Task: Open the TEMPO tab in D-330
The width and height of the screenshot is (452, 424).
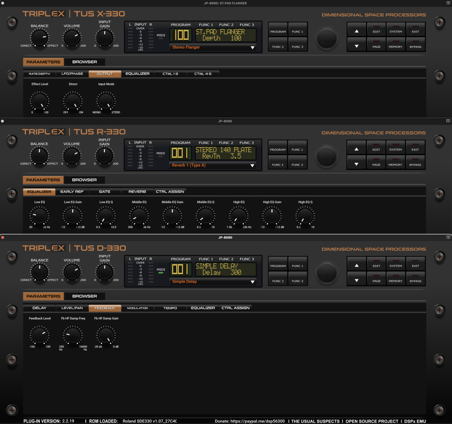Action: (x=170, y=308)
